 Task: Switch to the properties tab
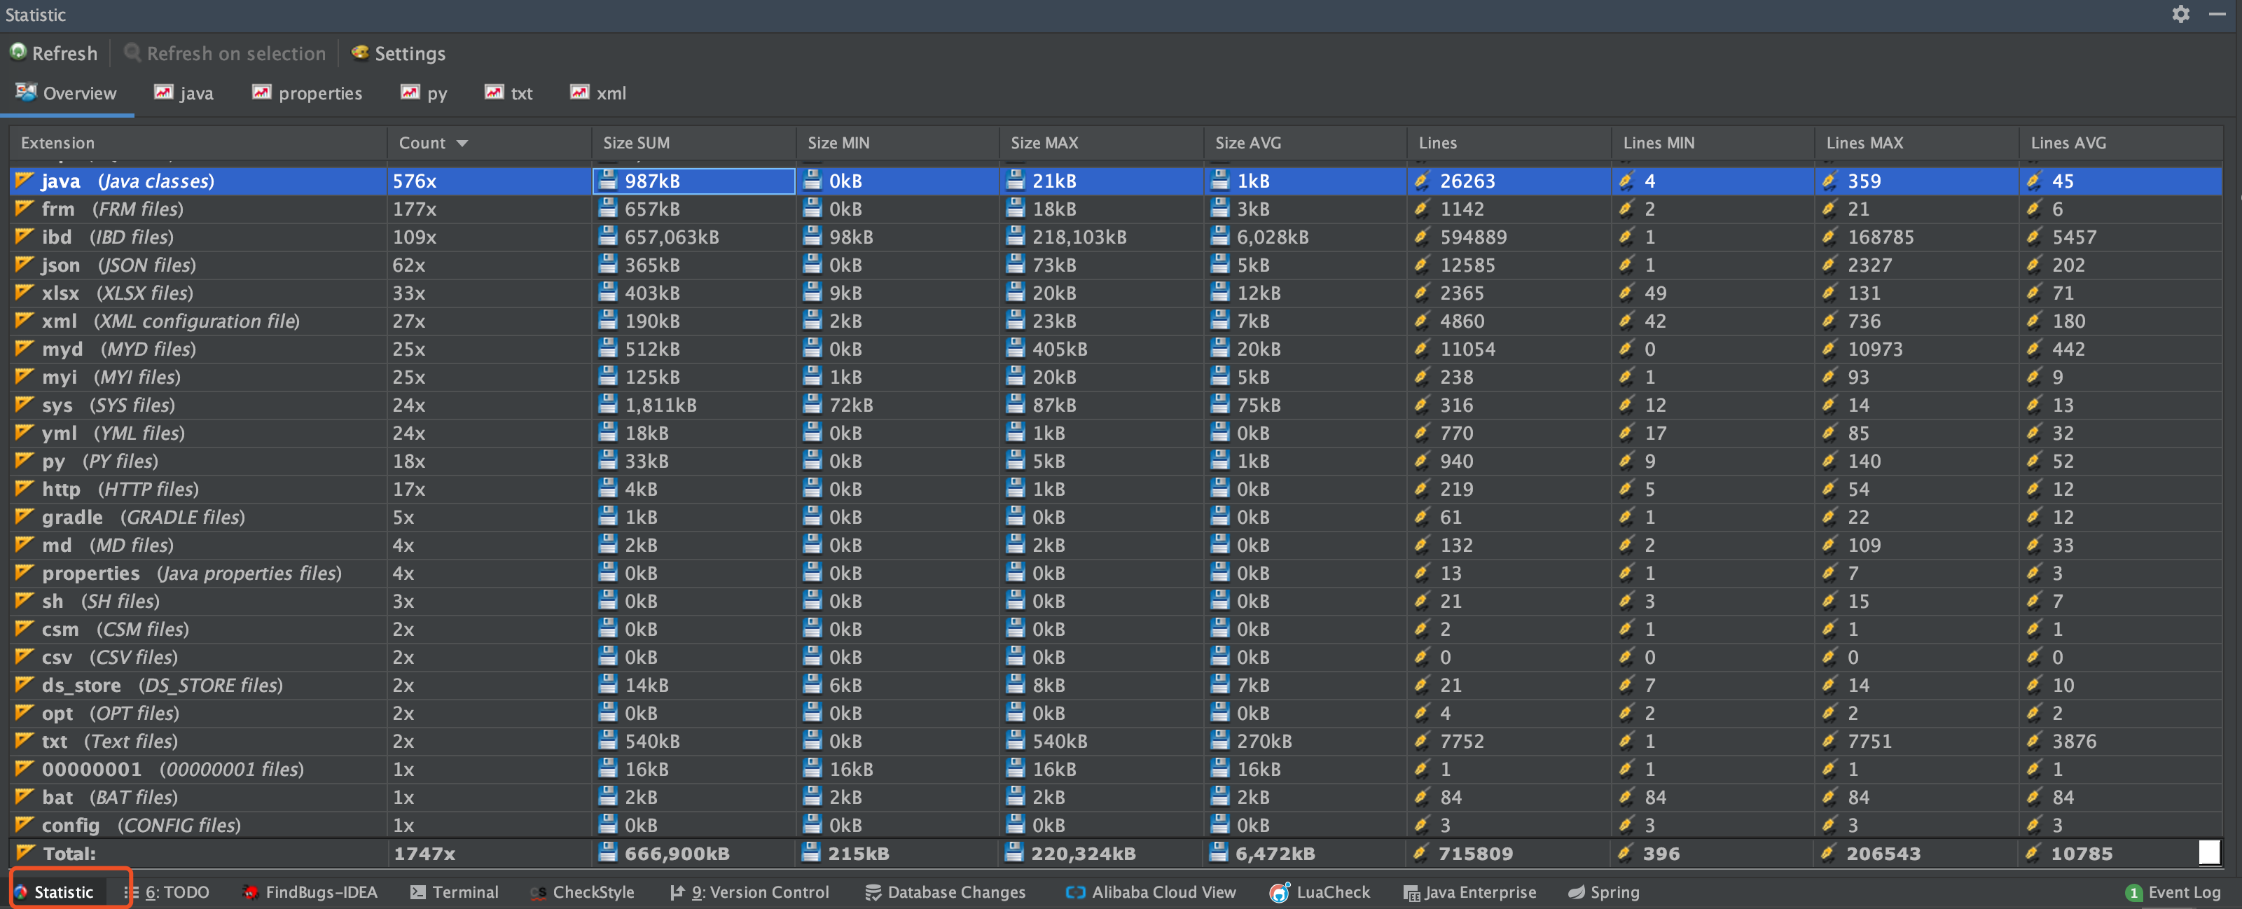[x=307, y=93]
